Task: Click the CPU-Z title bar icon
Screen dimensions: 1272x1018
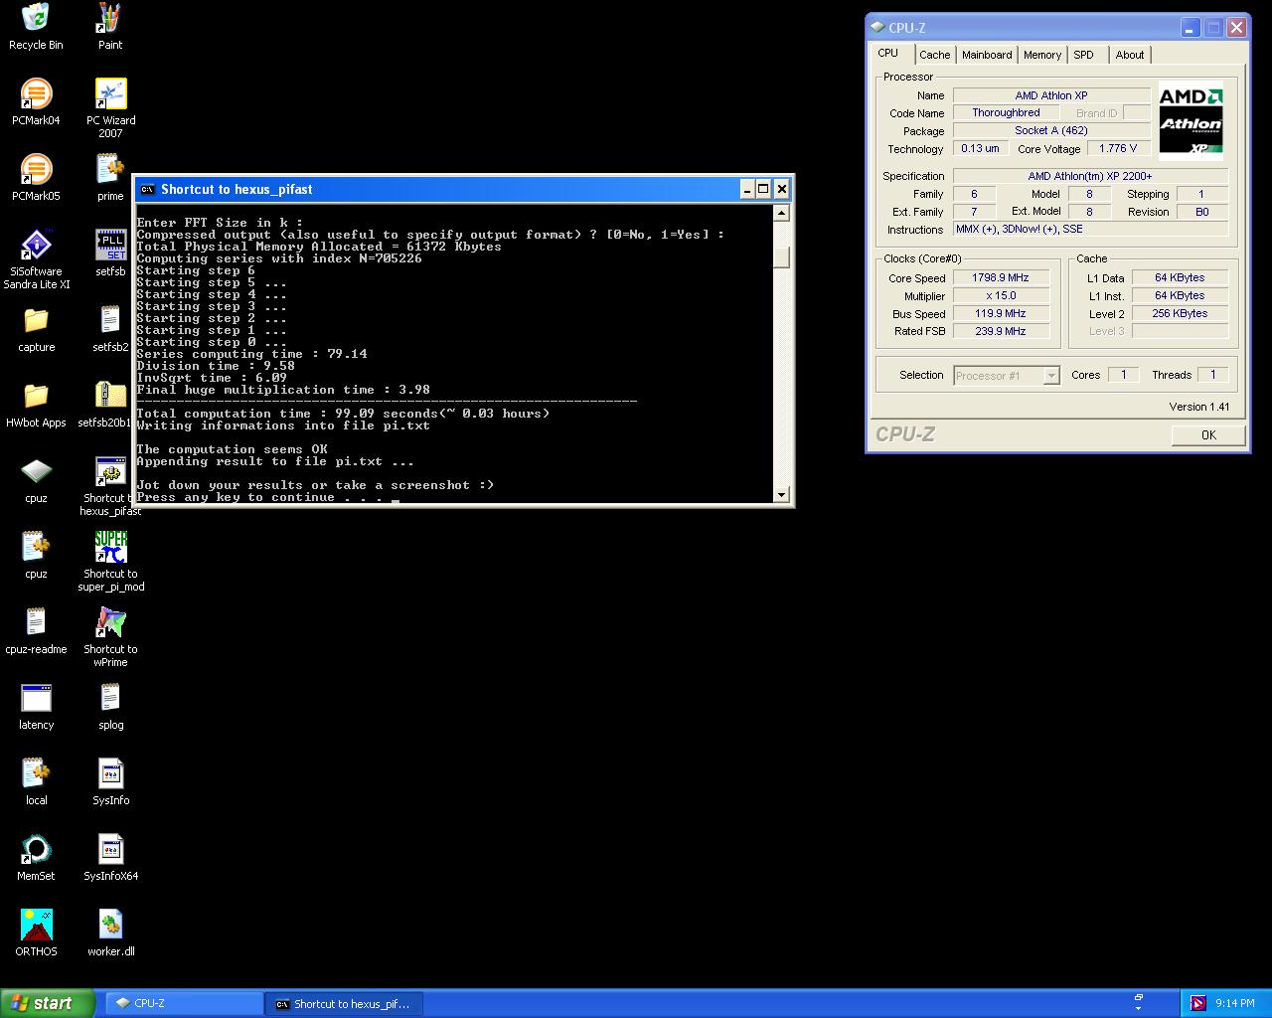Action: click(877, 28)
